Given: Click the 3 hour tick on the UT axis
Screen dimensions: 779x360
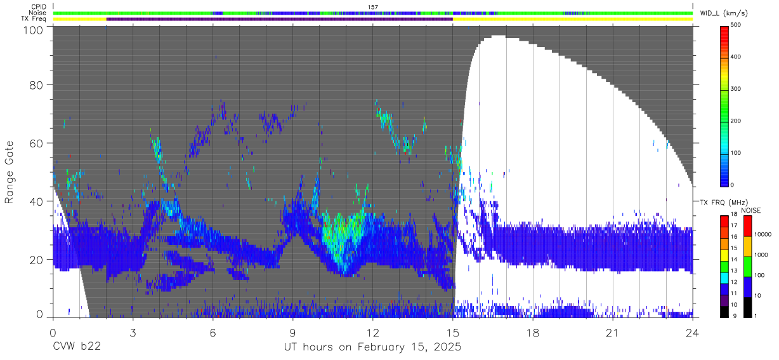Looking at the screenshot, I should 133,332.
